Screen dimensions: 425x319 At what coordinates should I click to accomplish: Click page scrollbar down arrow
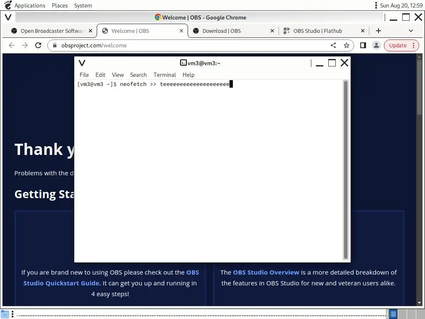(x=419, y=303)
